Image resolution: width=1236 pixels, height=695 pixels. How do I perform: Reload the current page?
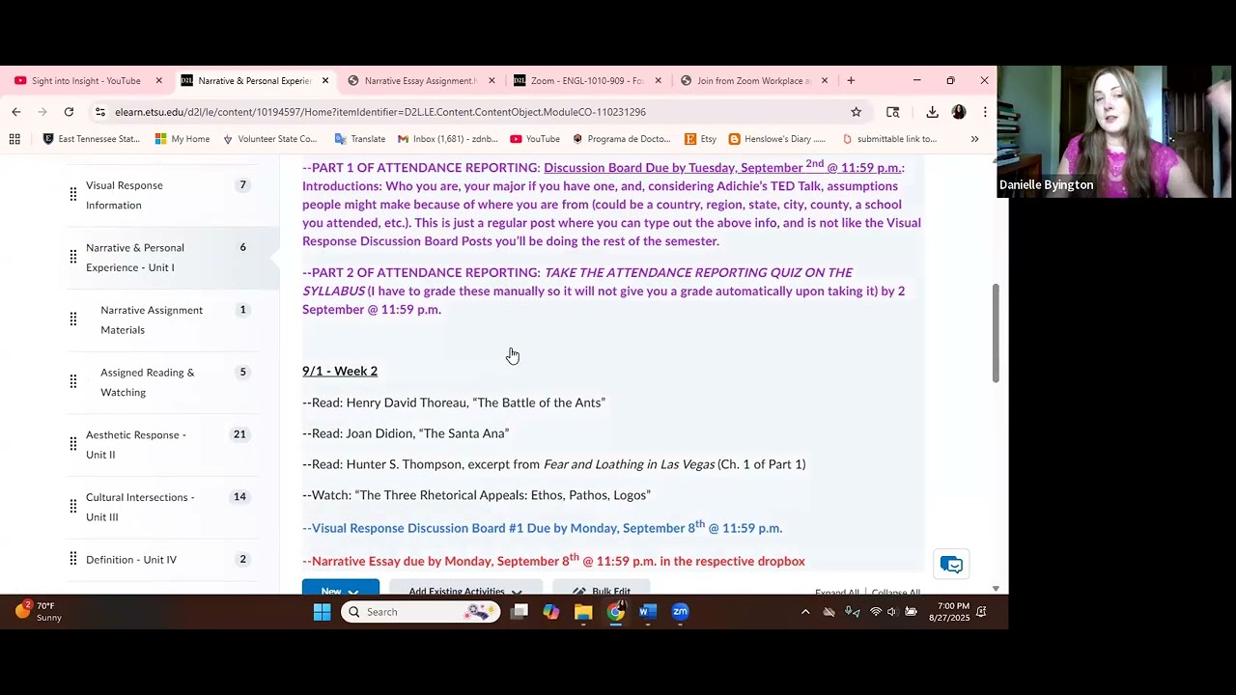pyautogui.click(x=69, y=112)
